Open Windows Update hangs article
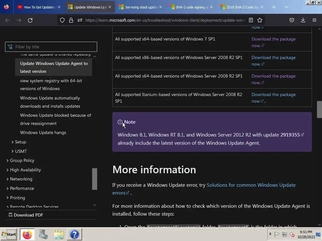Viewport: 322px width, 241px height. (x=43, y=133)
